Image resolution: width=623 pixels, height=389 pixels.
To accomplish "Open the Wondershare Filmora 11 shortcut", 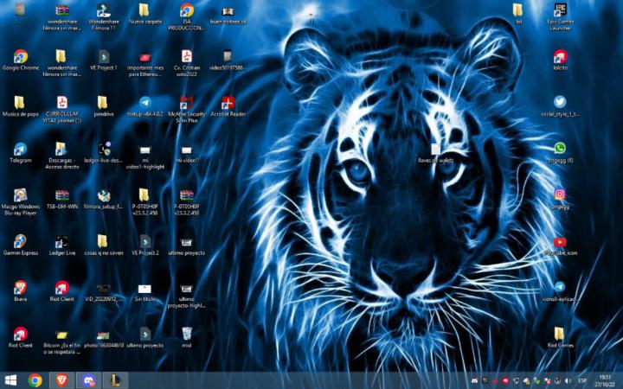I will 104,11.
